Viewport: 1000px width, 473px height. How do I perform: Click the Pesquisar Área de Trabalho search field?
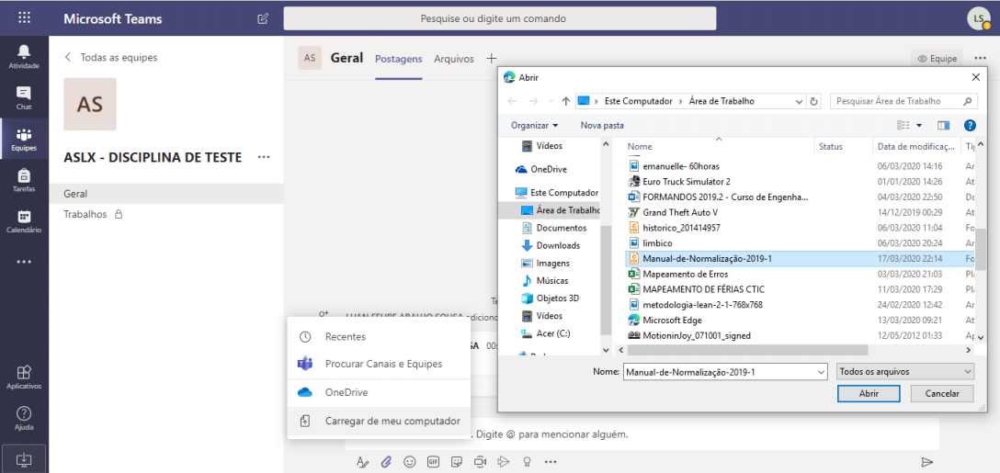[904, 101]
